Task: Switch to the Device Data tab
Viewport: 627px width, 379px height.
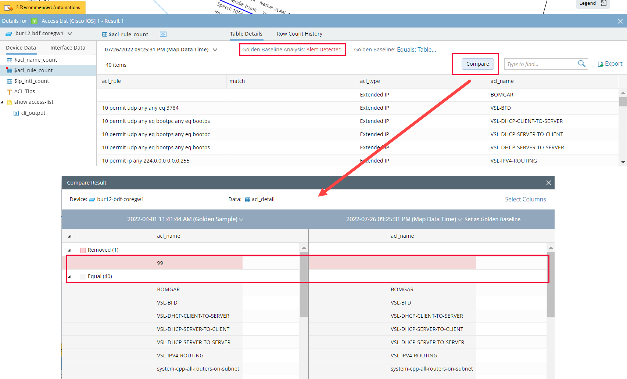Action: point(21,48)
